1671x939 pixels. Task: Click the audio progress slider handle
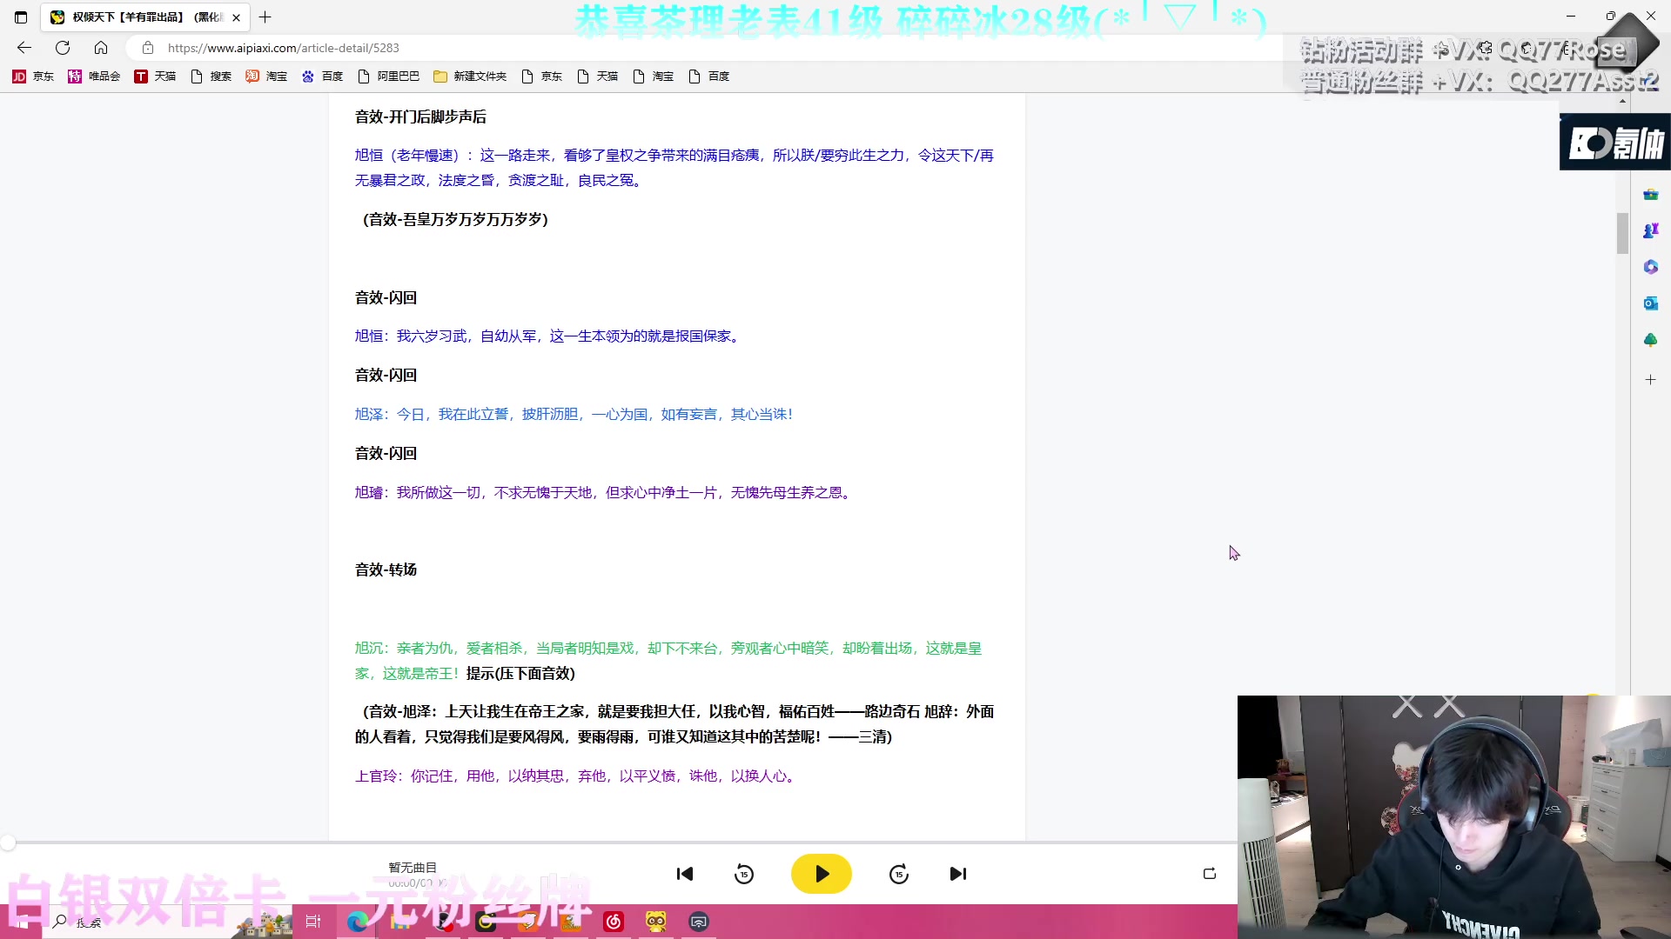pyautogui.click(x=8, y=842)
